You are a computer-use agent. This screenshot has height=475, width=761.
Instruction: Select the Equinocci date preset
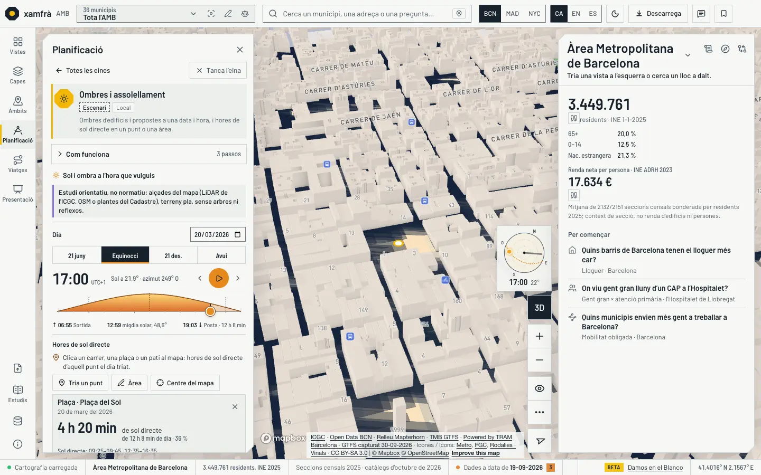tap(125, 255)
